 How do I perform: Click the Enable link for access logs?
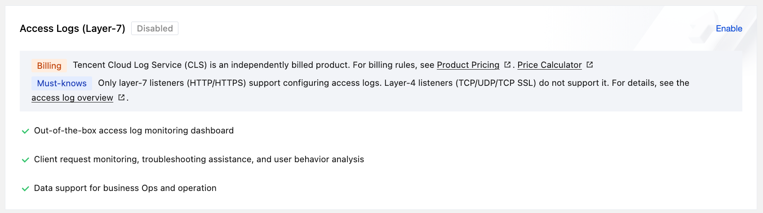(728, 29)
